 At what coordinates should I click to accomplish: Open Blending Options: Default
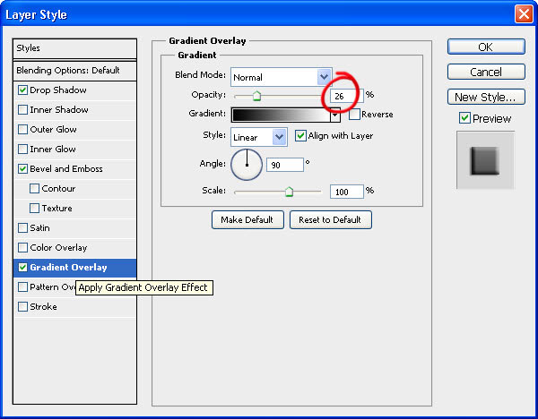tap(74, 71)
